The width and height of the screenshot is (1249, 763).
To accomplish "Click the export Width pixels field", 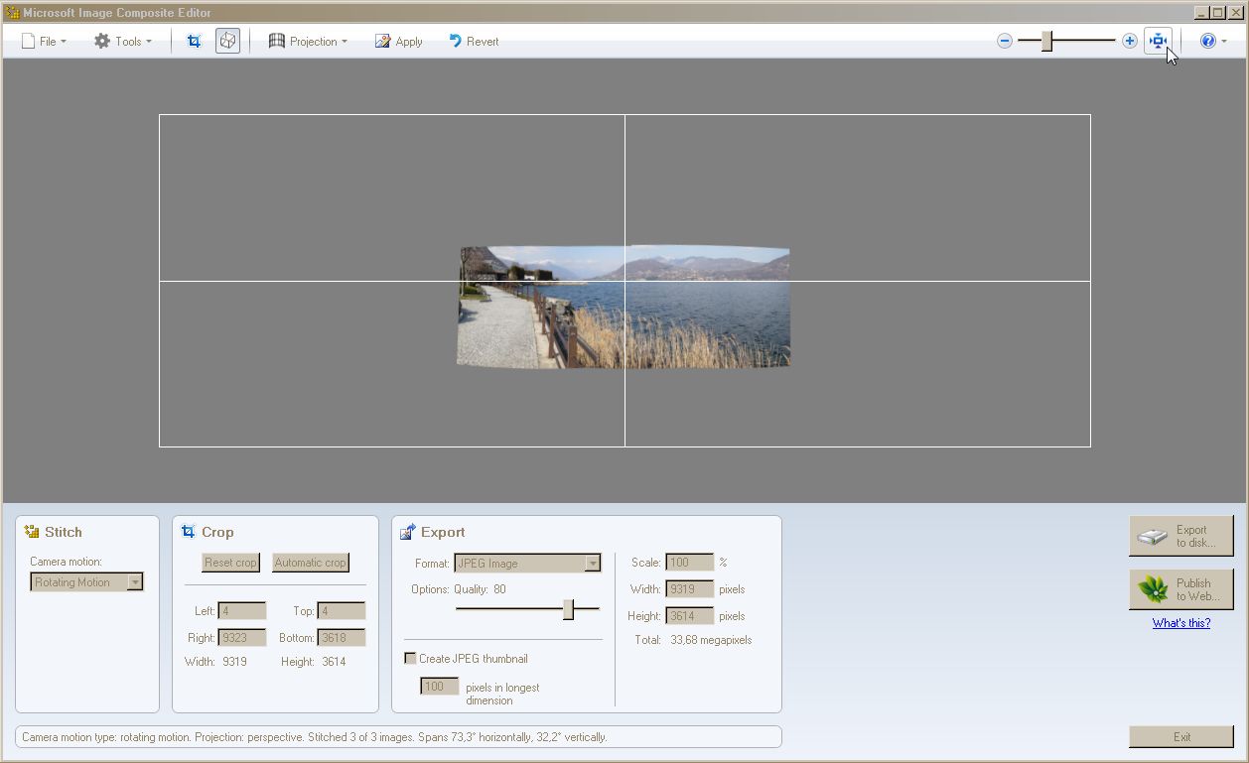I will tap(690, 589).
